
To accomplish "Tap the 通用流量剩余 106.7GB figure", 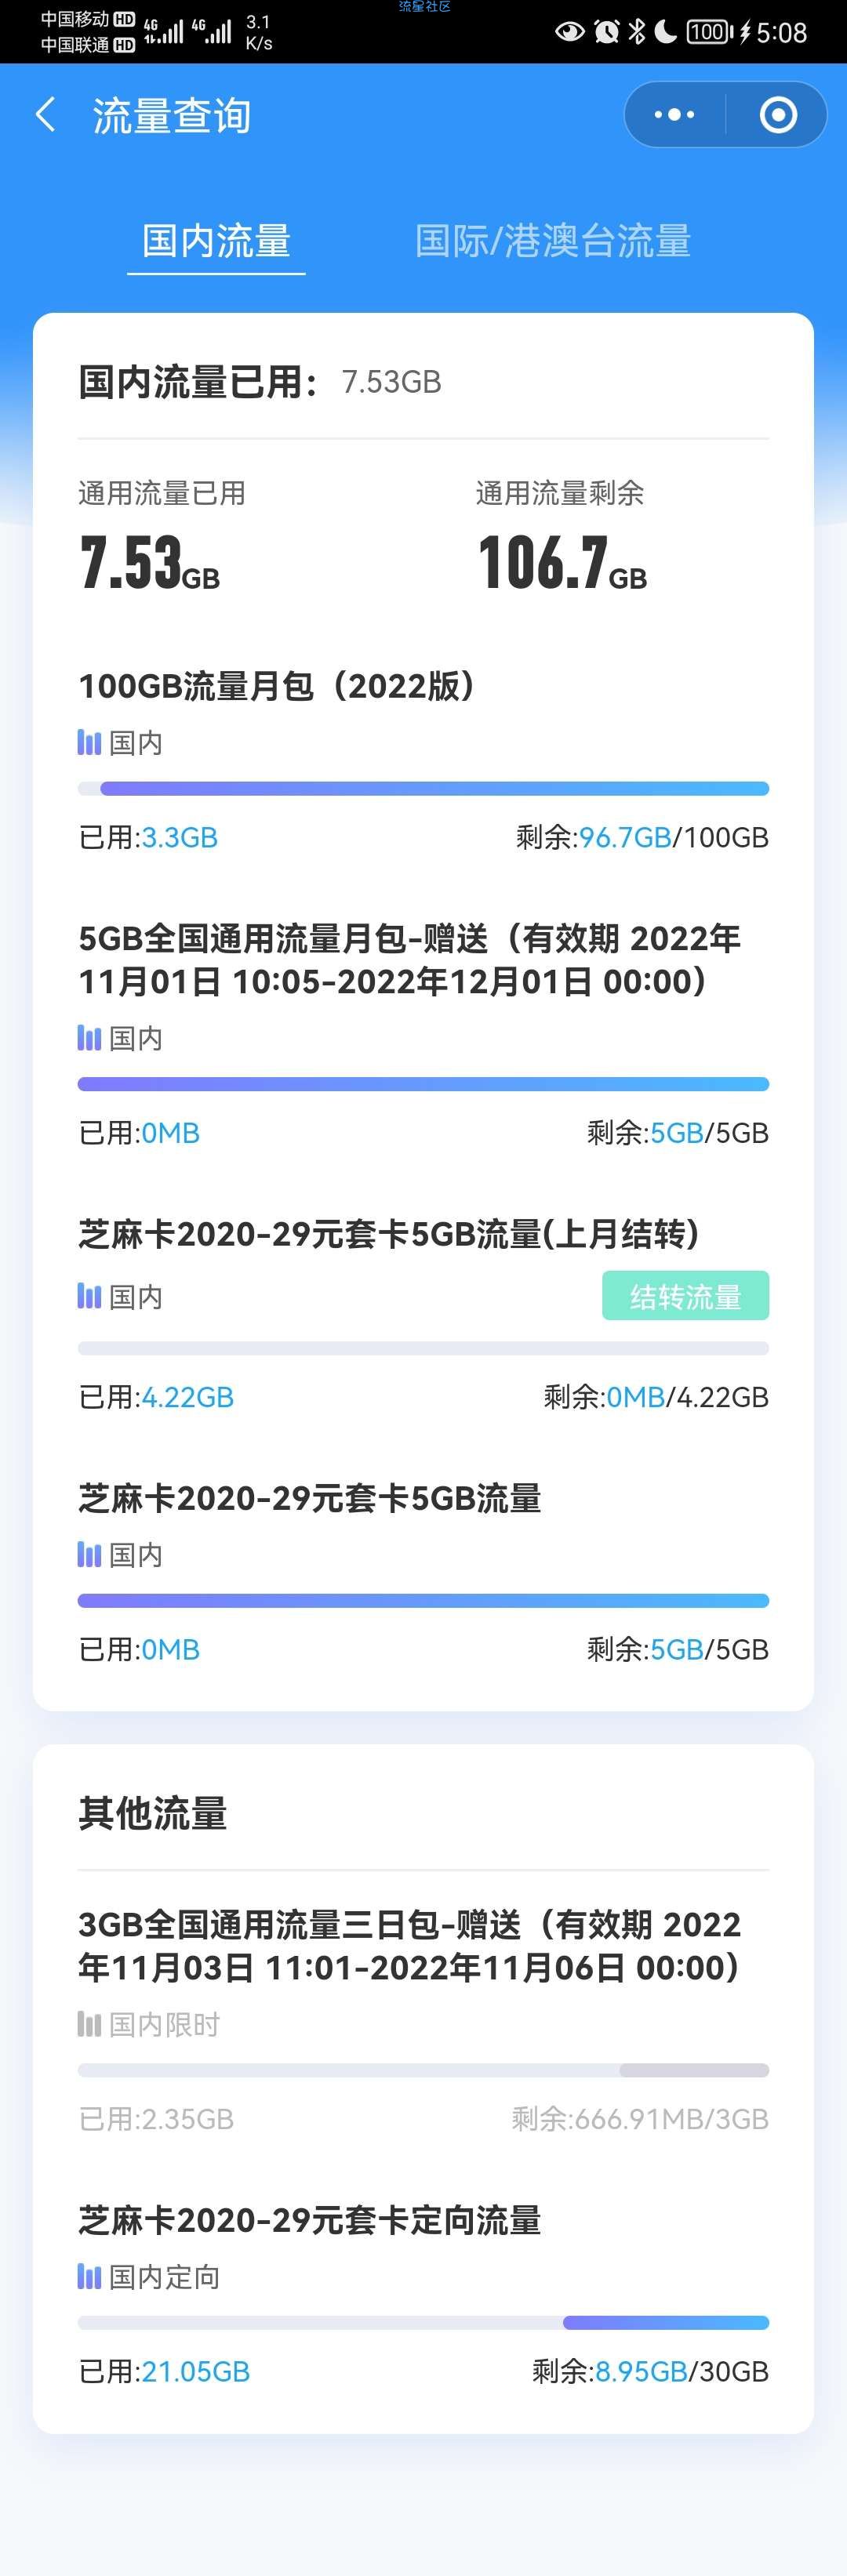I will (562, 563).
